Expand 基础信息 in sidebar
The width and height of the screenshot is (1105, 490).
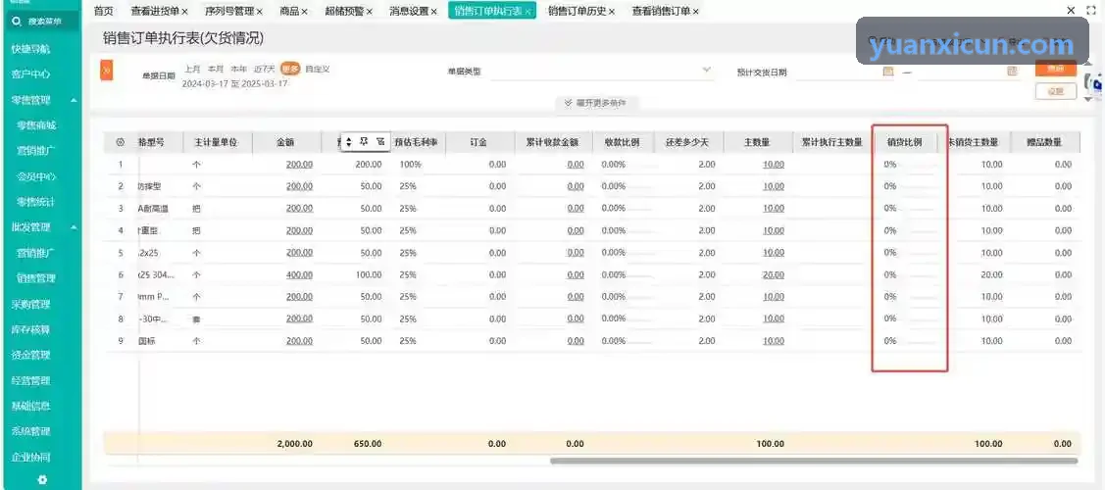click(31, 407)
